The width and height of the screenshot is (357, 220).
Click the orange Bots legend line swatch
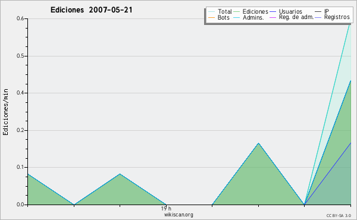[211, 17]
